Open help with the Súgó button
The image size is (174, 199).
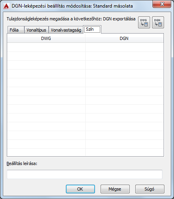150,189
